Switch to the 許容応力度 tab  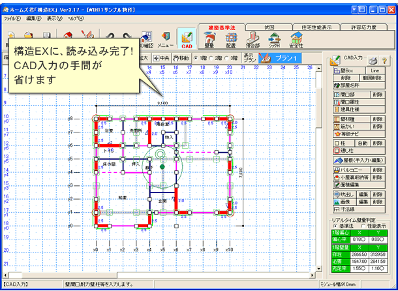click(363, 27)
